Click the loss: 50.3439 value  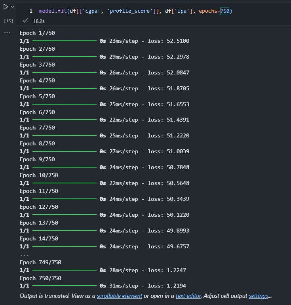point(169,199)
